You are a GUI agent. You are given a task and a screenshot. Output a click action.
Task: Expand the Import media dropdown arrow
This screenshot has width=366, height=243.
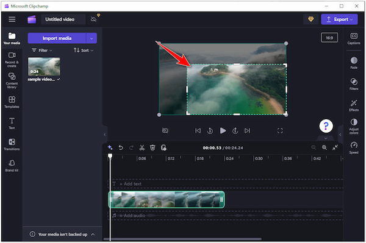pyautogui.click(x=91, y=38)
